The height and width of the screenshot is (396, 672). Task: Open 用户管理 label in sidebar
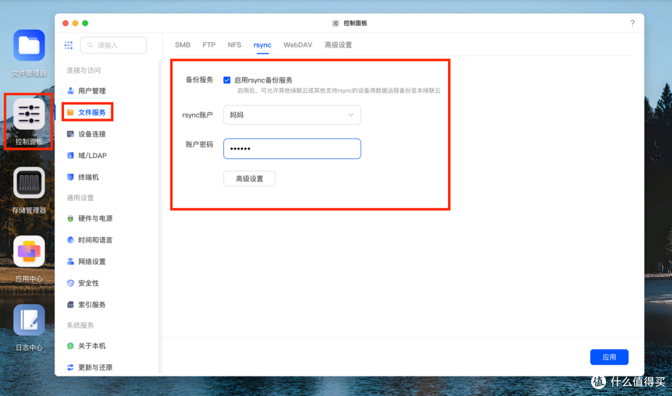coord(91,91)
